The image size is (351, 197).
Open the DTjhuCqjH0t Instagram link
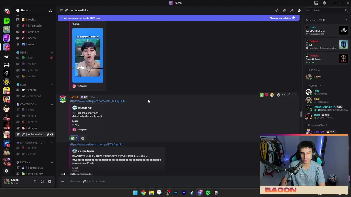[97, 101]
